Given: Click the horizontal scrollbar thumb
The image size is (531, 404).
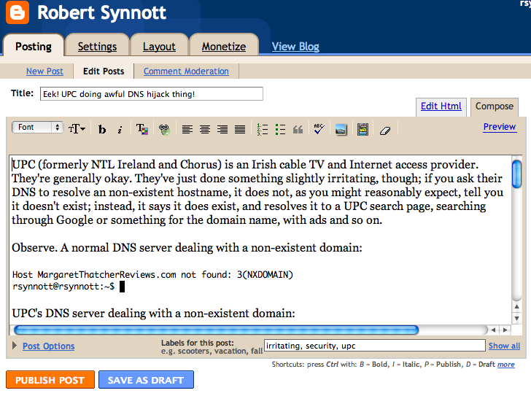Looking at the screenshot, I should tap(217, 330).
